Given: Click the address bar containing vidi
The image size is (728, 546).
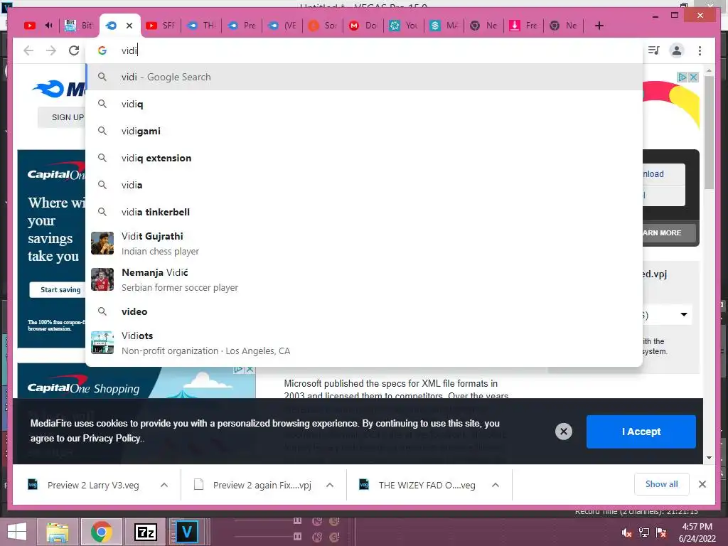Looking at the screenshot, I should [x=364, y=50].
